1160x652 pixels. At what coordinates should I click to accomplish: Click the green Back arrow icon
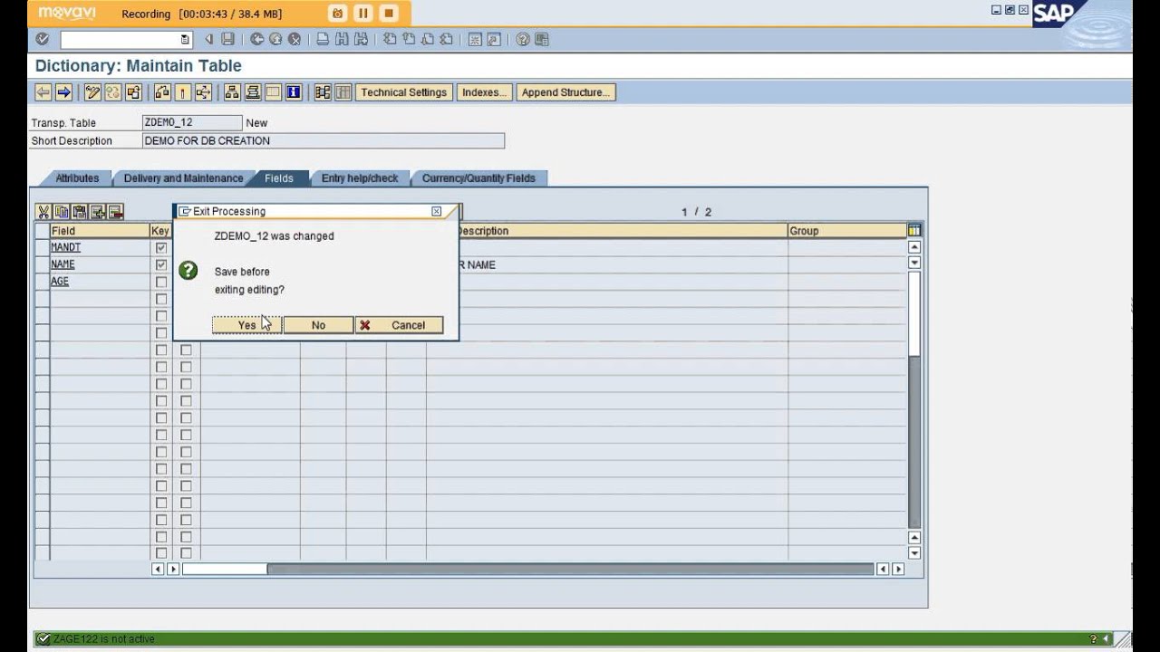257,39
